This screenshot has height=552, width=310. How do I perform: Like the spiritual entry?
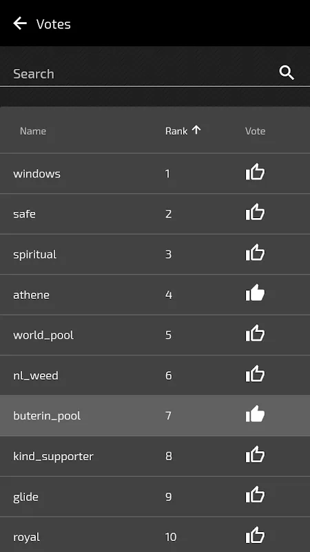pyautogui.click(x=255, y=253)
